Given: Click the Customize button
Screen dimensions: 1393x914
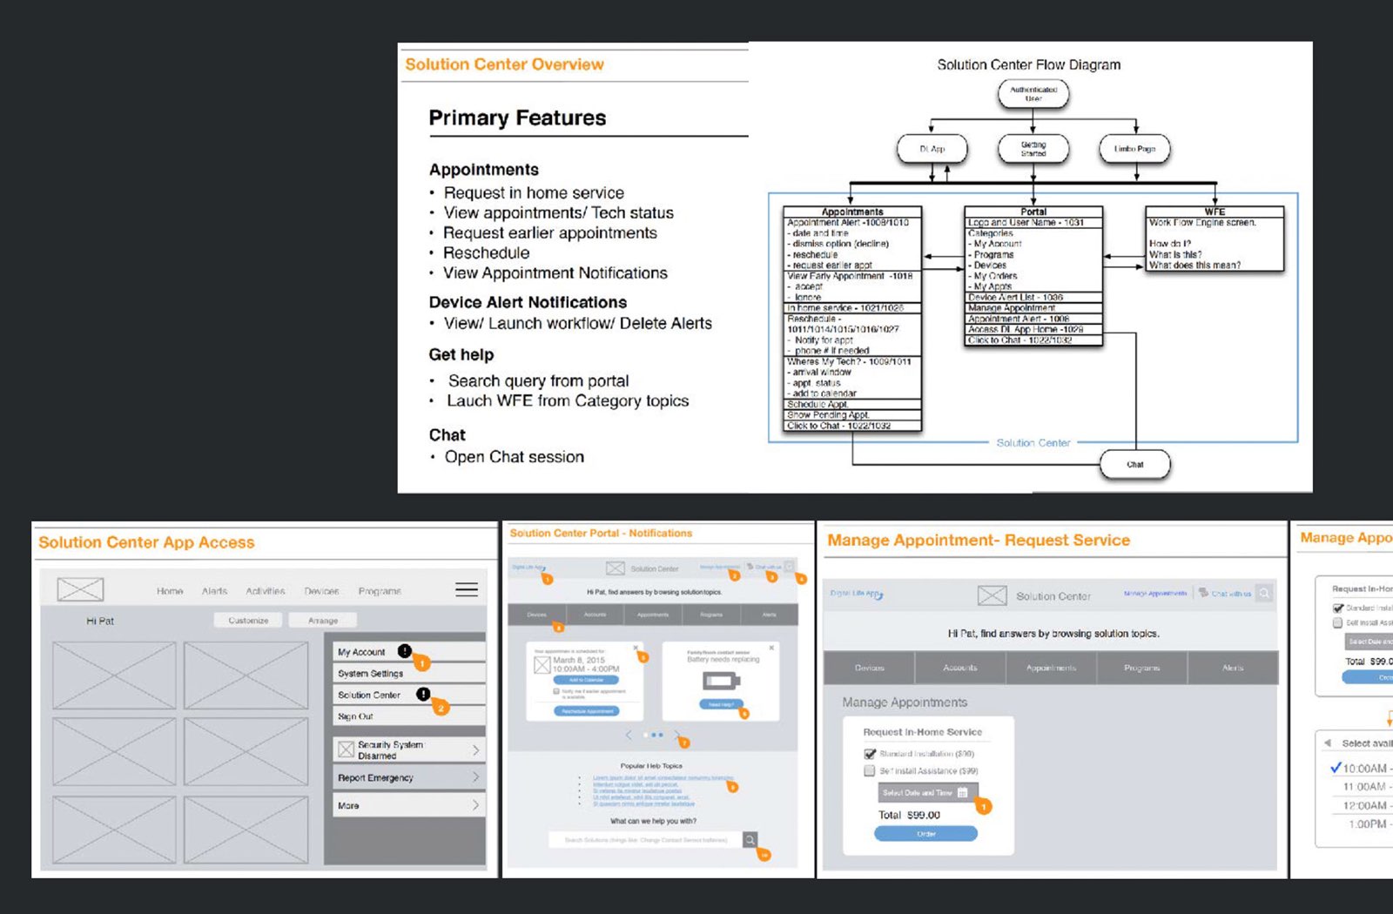Looking at the screenshot, I should (x=248, y=620).
